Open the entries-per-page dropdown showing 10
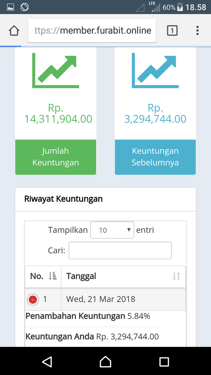Viewport: 211px width, 375px height. click(112, 230)
